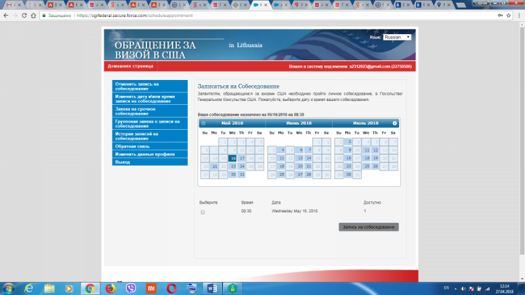The height and width of the screenshot is (295, 525).
Task: Open Microsoft Word from taskbar
Action: click(211, 288)
